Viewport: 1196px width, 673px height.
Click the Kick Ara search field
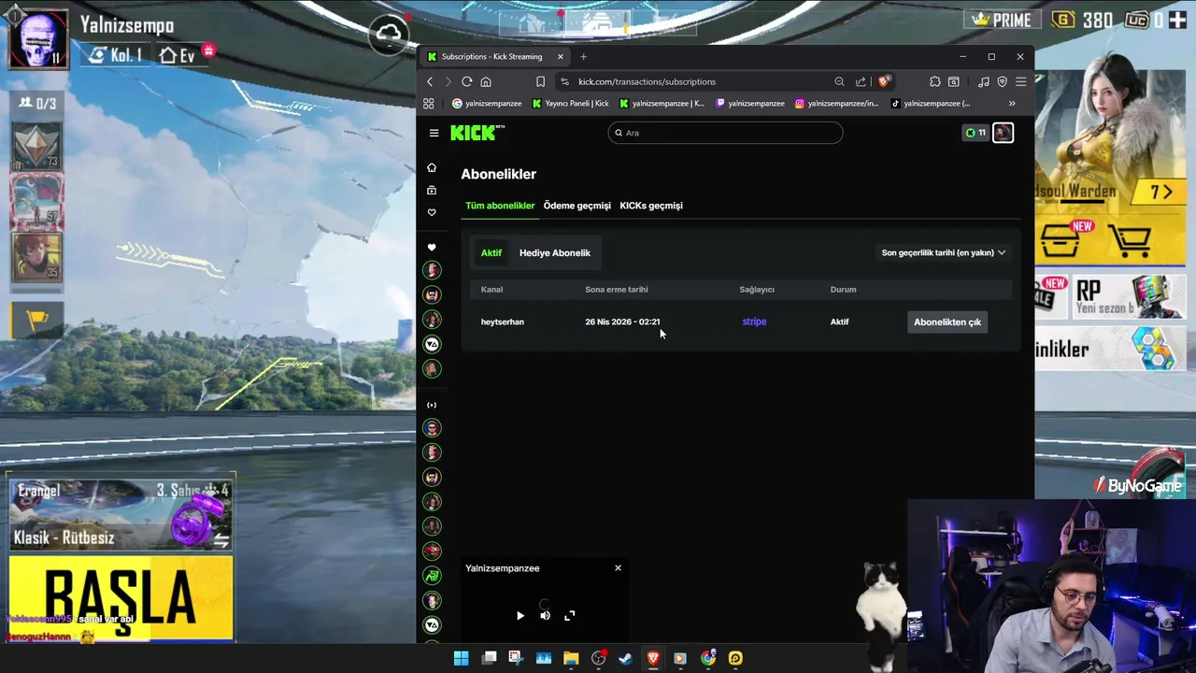725,133
